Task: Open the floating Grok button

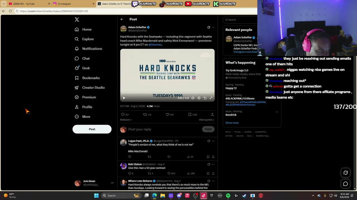Action: 346,173
